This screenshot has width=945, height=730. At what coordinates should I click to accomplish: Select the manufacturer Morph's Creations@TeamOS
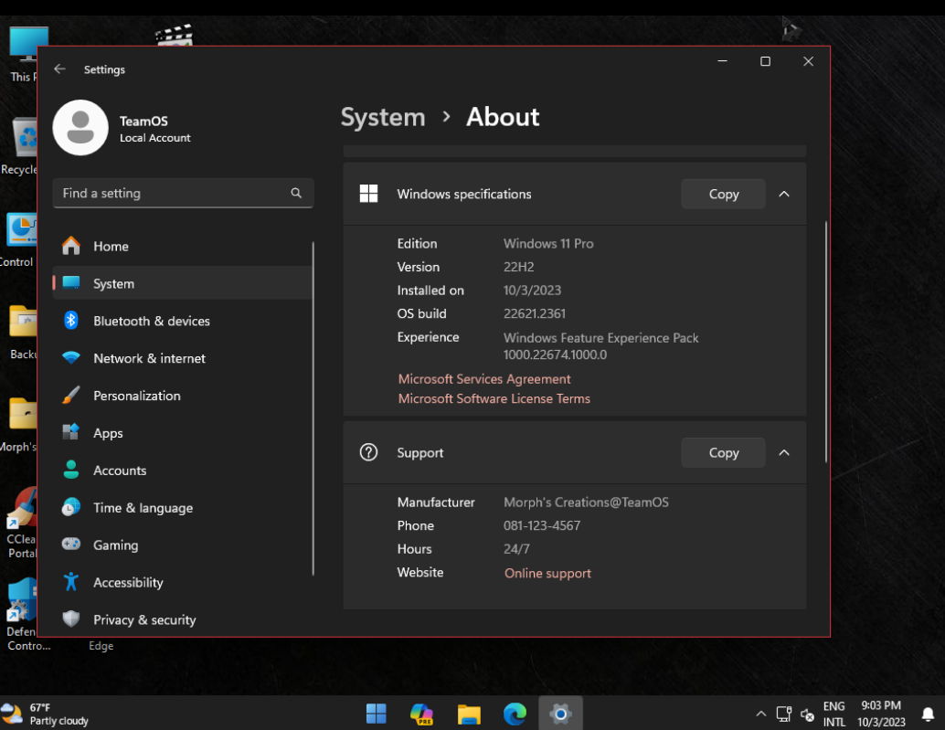(x=586, y=502)
